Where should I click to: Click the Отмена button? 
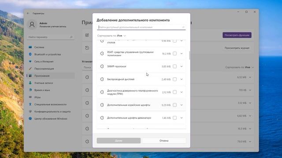(164, 140)
